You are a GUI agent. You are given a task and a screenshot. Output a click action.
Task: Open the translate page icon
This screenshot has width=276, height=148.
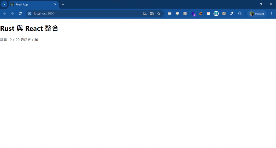point(152,13)
